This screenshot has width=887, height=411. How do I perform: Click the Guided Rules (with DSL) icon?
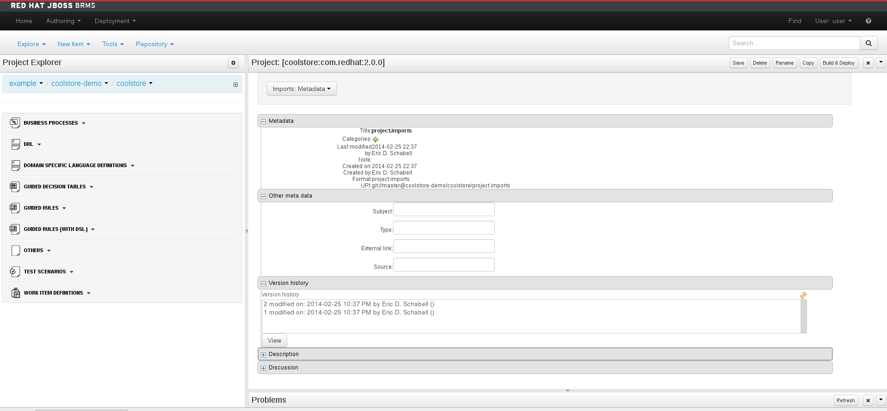click(15, 229)
